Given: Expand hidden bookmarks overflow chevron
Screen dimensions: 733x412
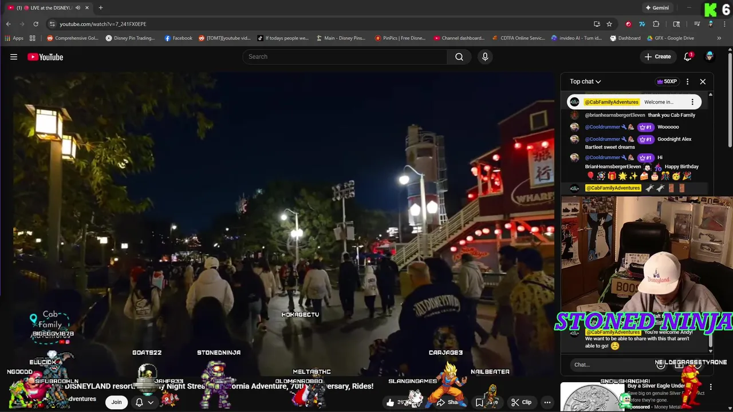Looking at the screenshot, I should (719, 38).
